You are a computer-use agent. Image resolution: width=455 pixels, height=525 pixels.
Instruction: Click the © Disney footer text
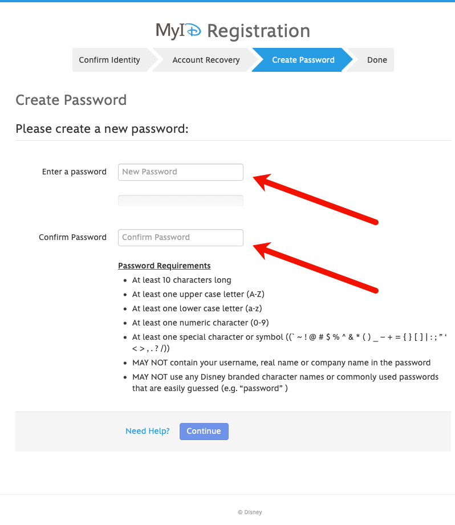coord(250,511)
